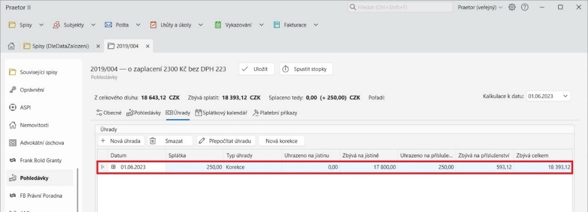Switch to Spisy (DleDataZalozeni) tab
This screenshot has height=212, width=588.
point(56,46)
